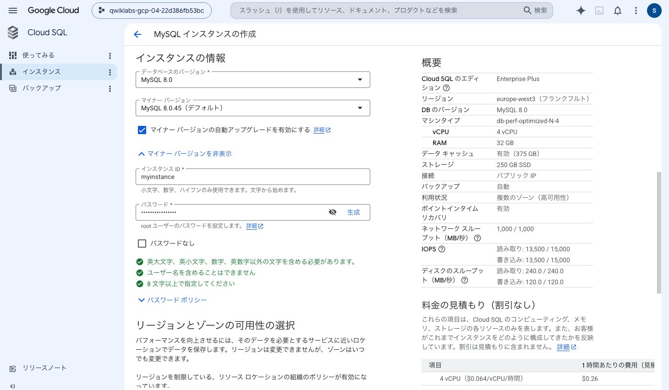Open the Gemini AI assistant sparkle icon
The image size is (669, 390).
point(581,11)
